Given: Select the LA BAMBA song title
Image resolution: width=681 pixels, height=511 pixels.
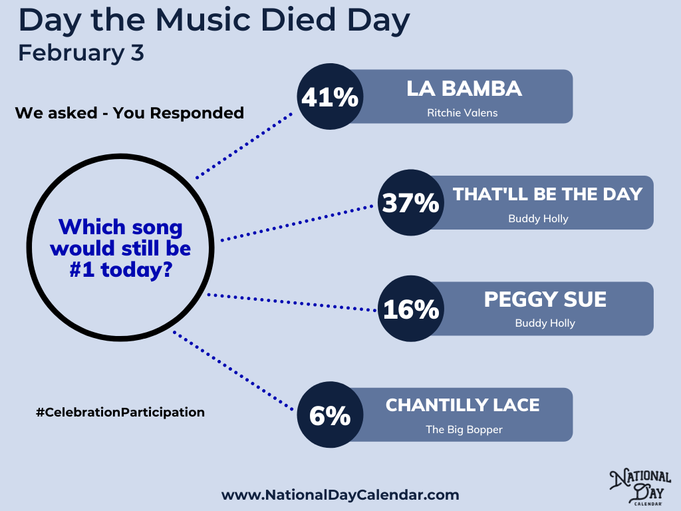Looking at the screenshot, I should pyautogui.click(x=464, y=88).
